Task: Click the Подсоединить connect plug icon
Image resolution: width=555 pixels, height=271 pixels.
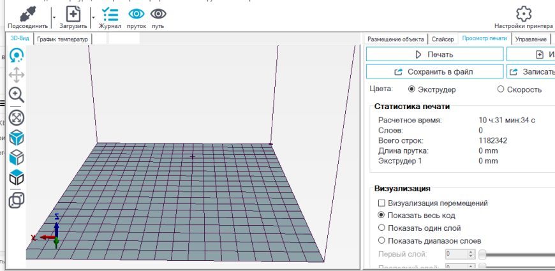Action: click(x=29, y=14)
